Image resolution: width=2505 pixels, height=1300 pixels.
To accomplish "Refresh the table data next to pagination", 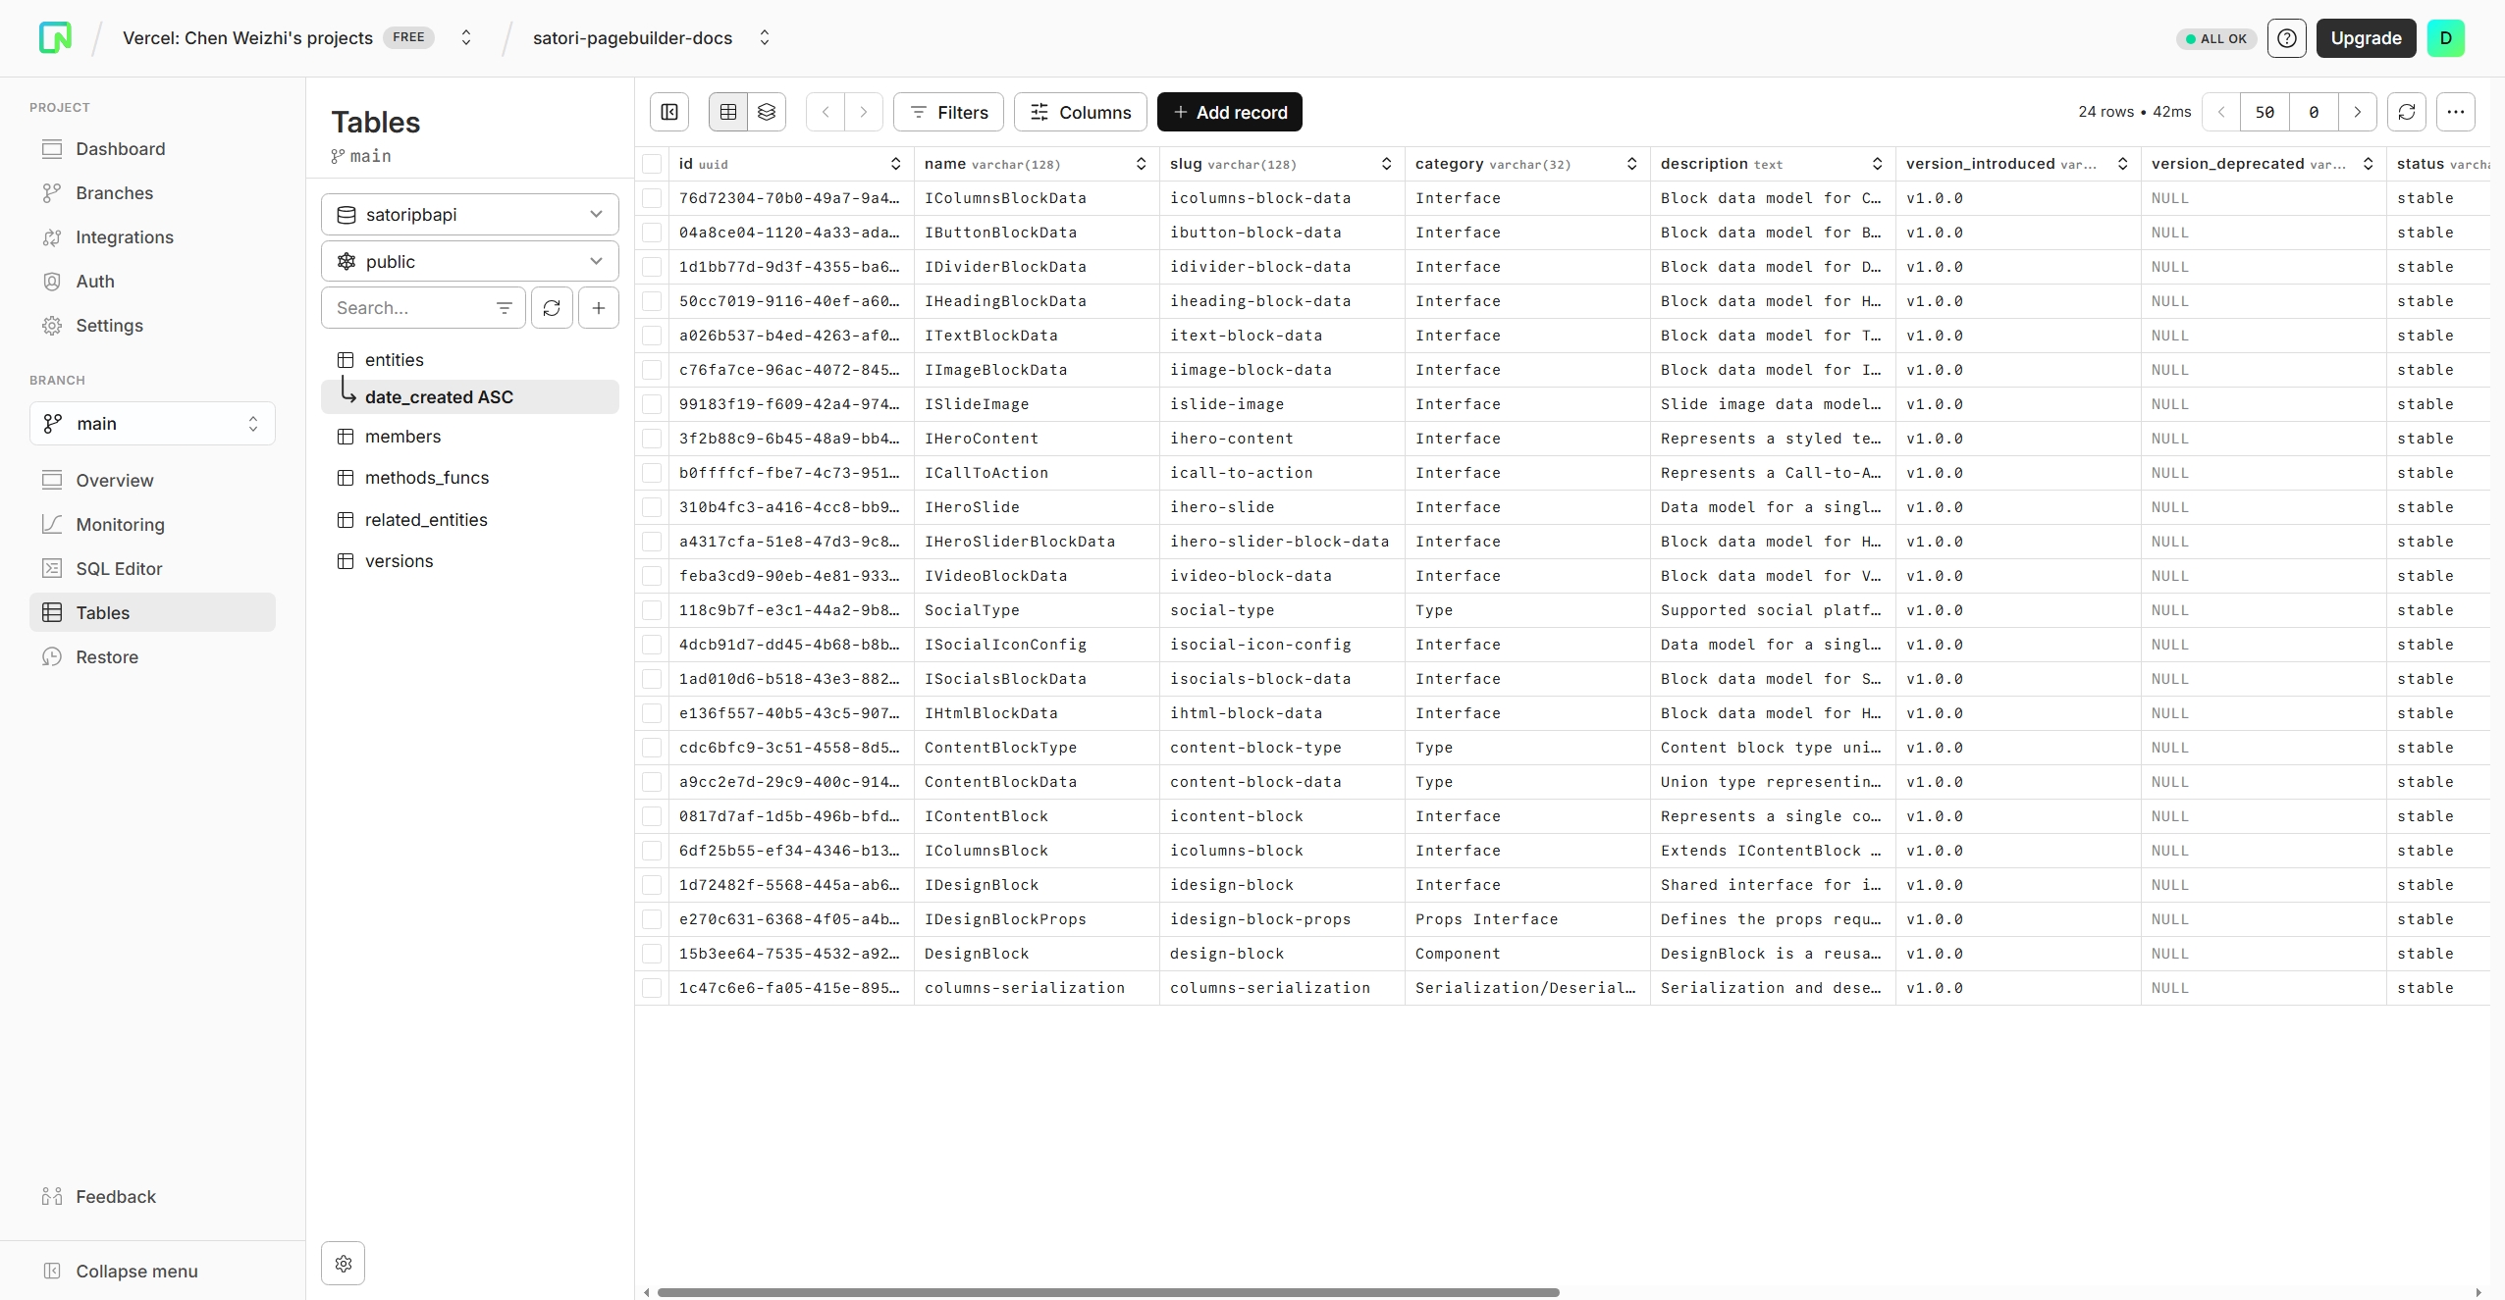I will coord(2406,112).
